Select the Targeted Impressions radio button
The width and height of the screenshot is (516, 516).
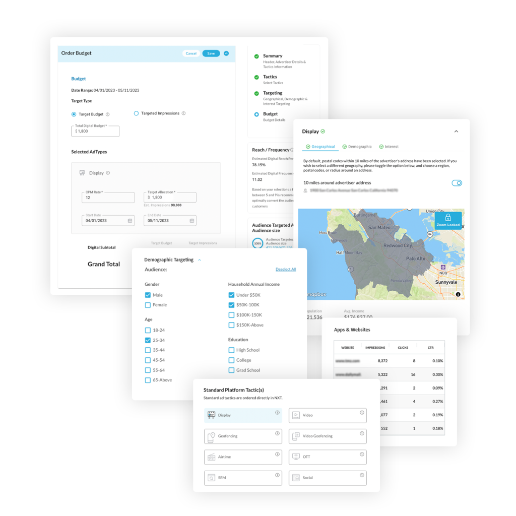pos(136,113)
